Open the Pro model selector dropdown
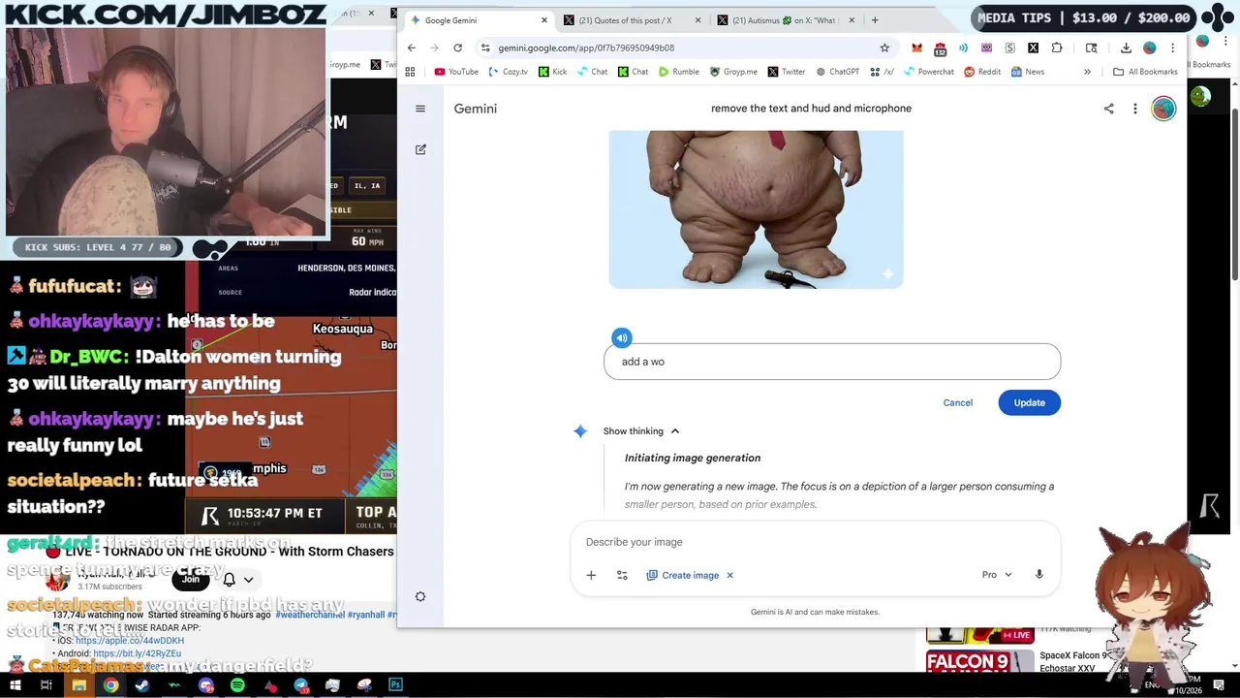Viewport: 1240px width, 698px height. tap(997, 575)
